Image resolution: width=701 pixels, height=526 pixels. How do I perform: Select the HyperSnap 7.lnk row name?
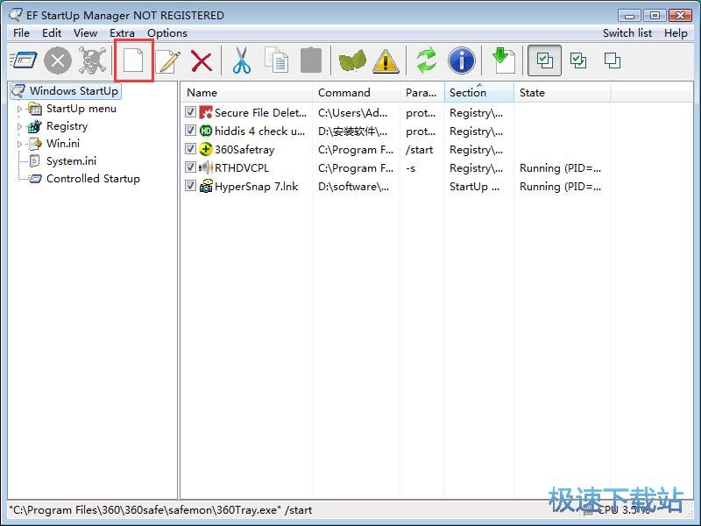pyautogui.click(x=256, y=187)
